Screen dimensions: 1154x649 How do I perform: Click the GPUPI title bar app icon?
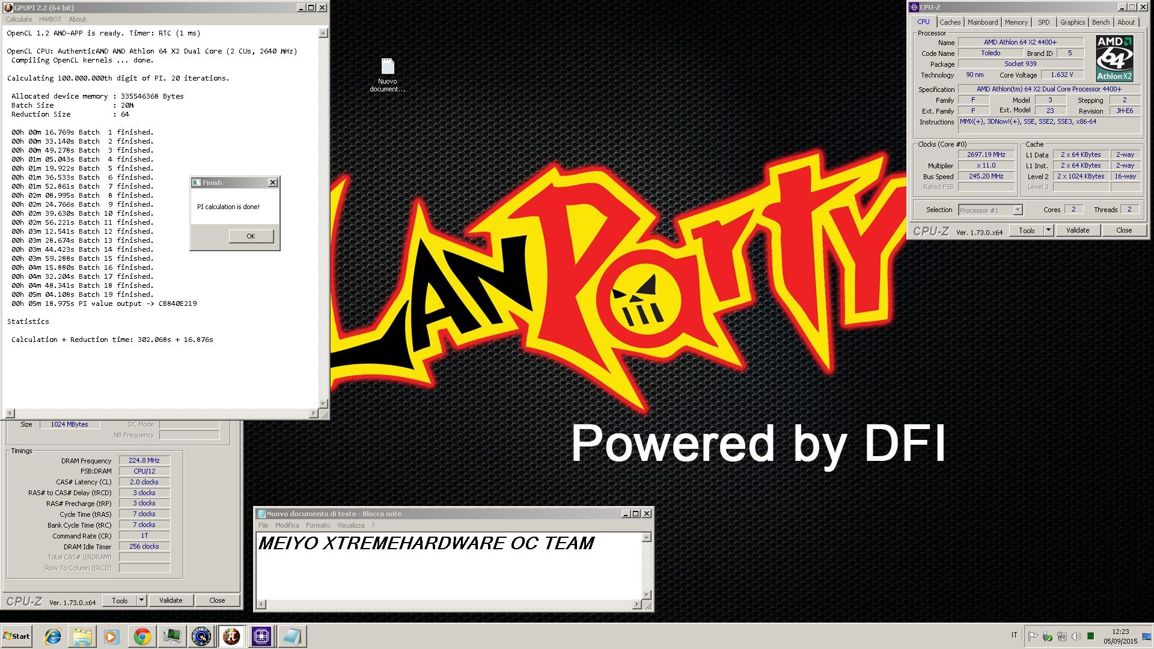click(x=8, y=8)
